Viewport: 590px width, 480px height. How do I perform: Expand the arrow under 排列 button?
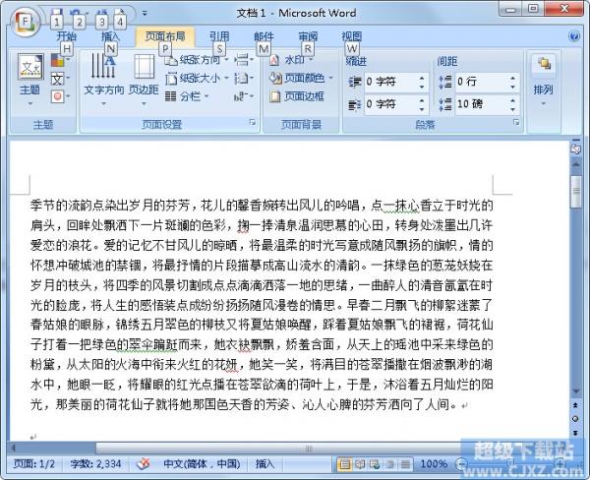pyautogui.click(x=544, y=103)
